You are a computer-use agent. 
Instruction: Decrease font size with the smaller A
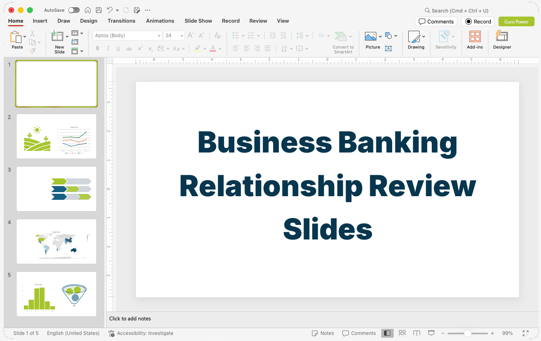coord(201,36)
